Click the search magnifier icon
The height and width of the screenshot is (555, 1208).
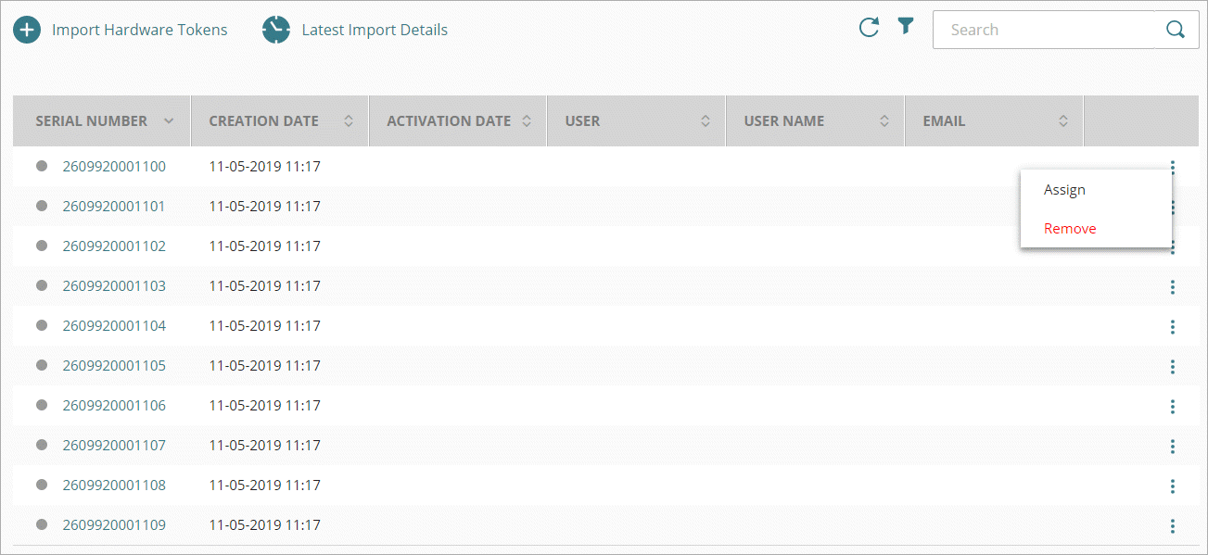1176,30
